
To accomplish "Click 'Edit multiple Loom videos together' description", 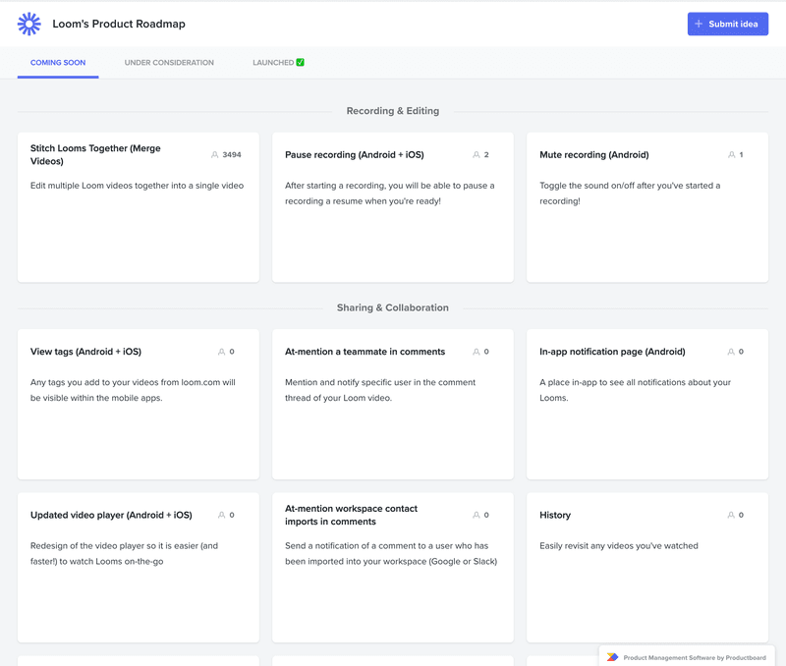I will pos(137,186).
